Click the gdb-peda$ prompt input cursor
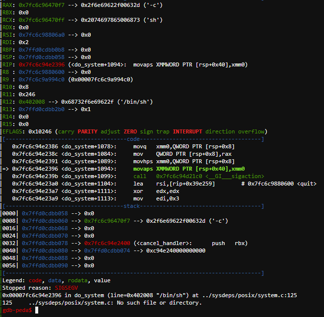The width and height of the screenshot is (324, 317). coord(37,310)
